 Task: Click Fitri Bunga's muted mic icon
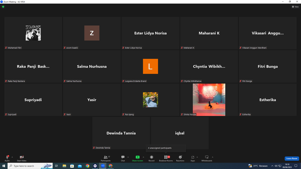tap(240, 81)
